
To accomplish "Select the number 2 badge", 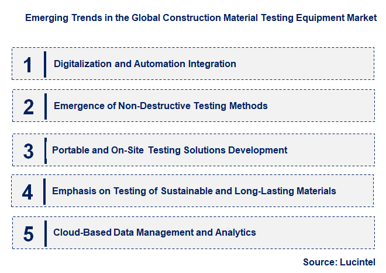I will [x=29, y=107].
